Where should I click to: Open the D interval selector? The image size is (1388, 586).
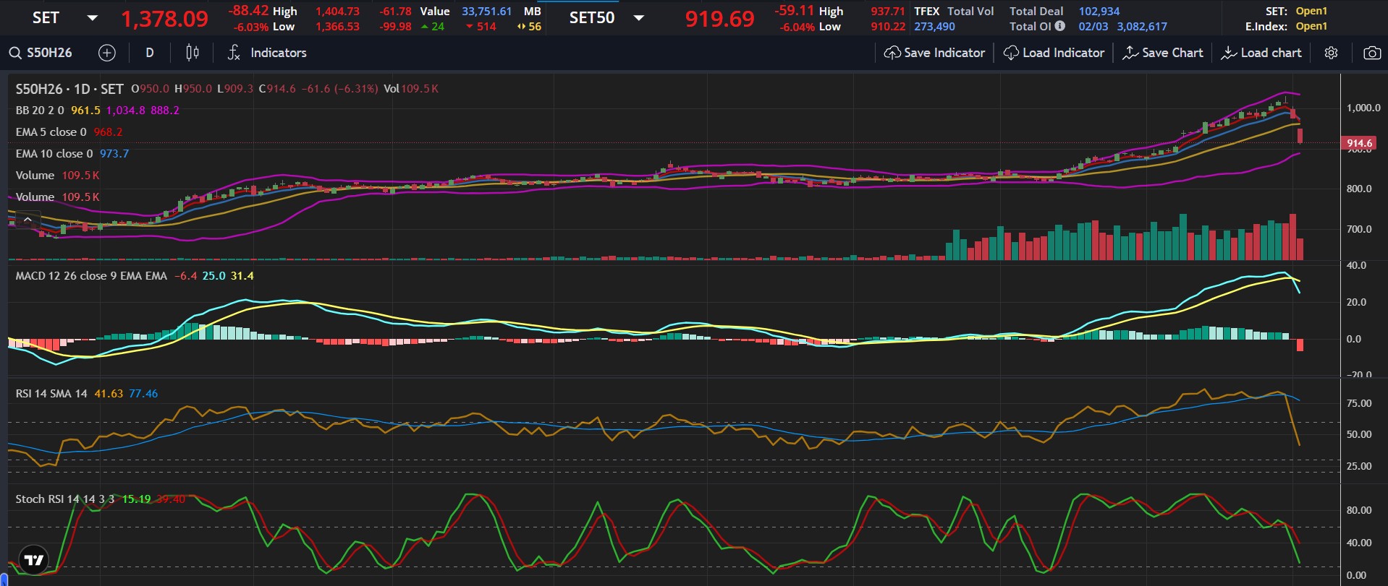pos(150,53)
